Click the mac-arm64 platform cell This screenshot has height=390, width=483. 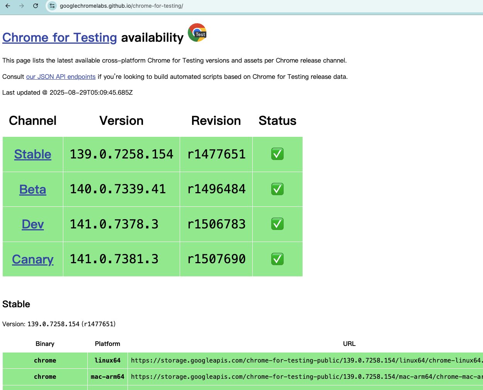click(107, 376)
